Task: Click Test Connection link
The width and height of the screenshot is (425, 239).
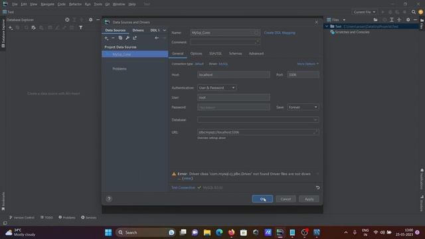Action: coord(183,187)
